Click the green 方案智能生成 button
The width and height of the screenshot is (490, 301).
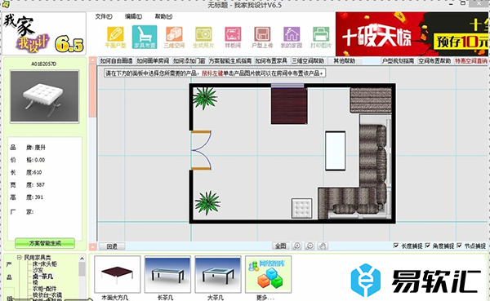pos(45,243)
